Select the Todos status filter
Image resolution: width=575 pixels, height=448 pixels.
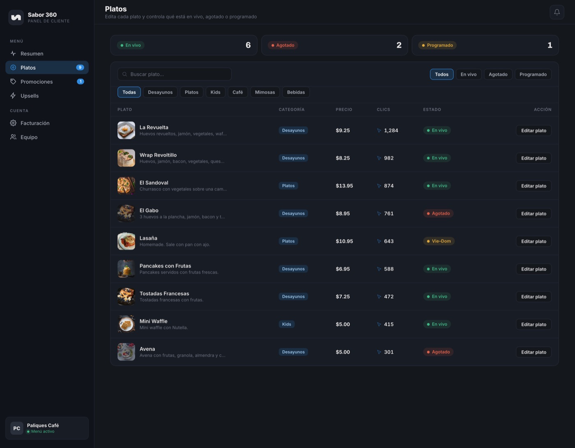(x=442, y=74)
